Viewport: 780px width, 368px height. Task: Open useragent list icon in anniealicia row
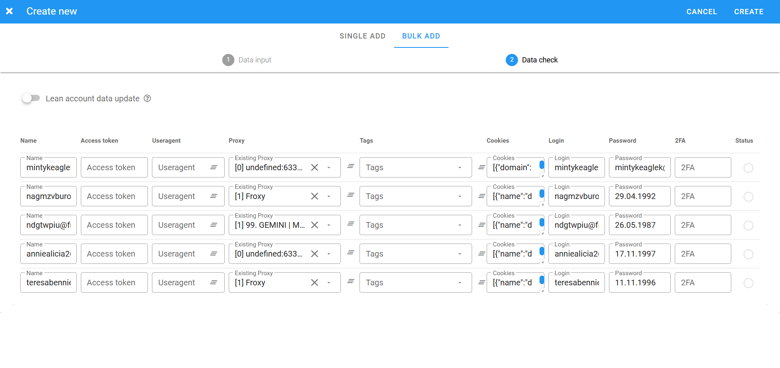(214, 254)
